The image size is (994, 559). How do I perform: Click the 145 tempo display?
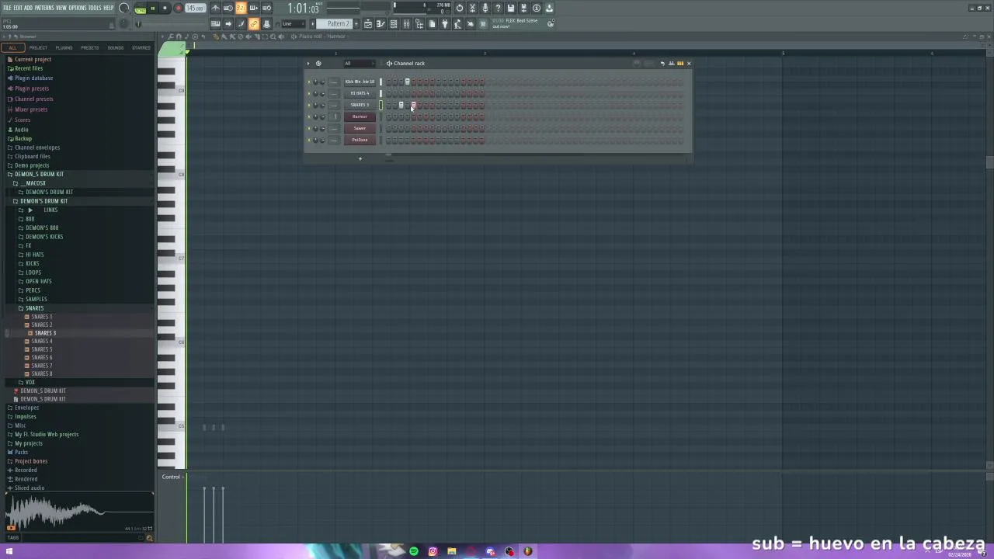tap(195, 9)
